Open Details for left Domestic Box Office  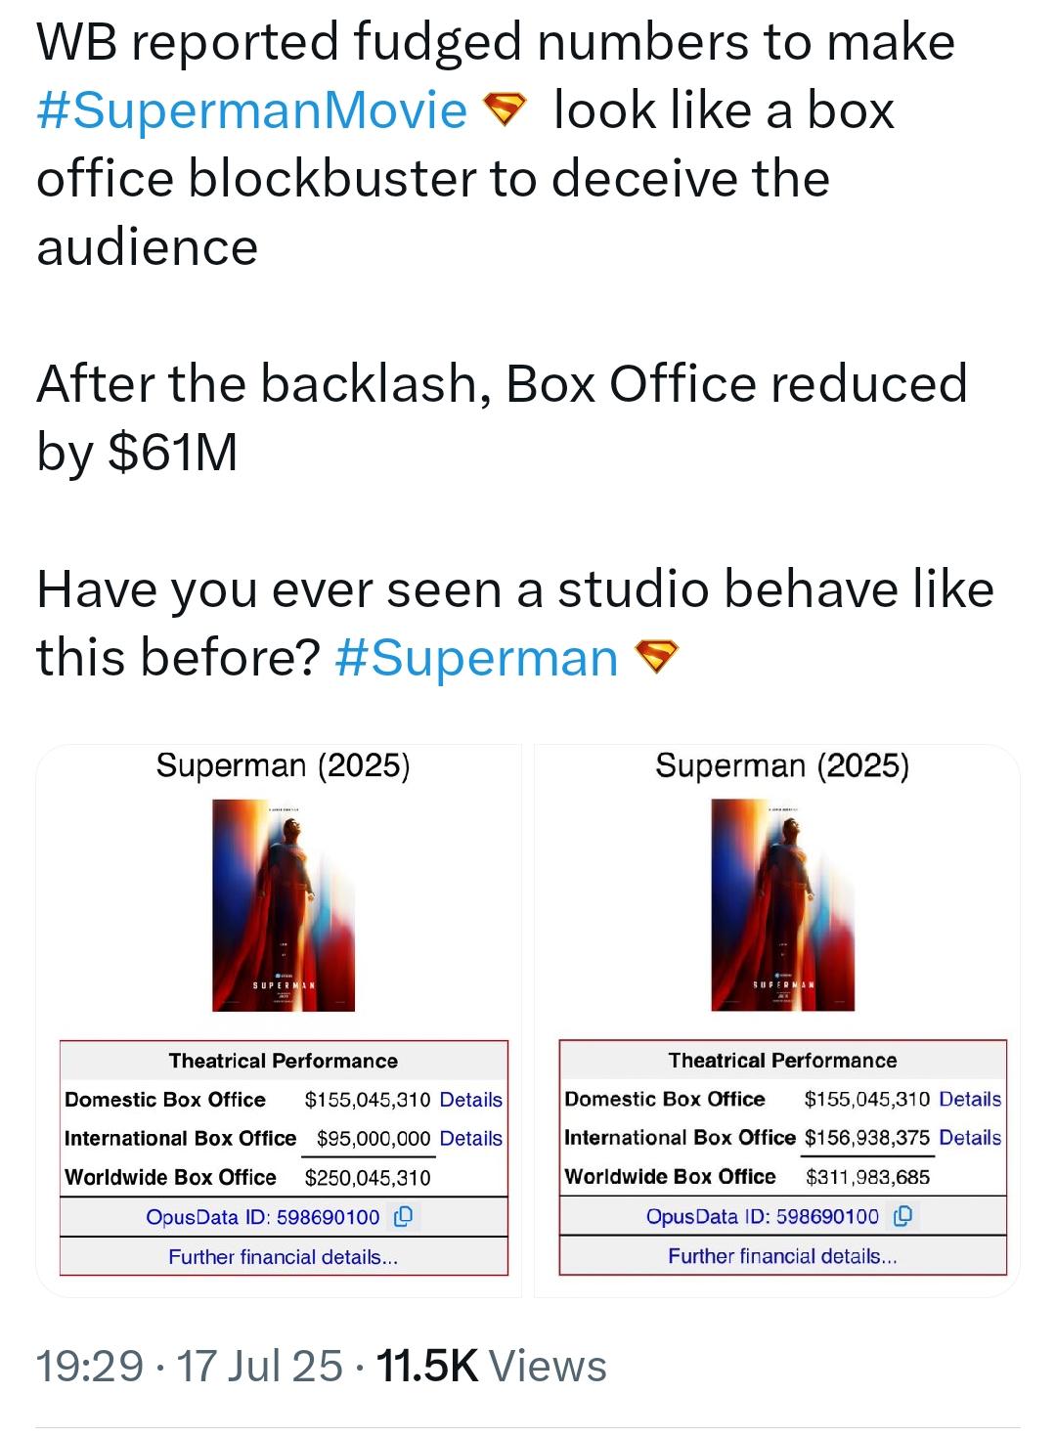pos(471,1100)
